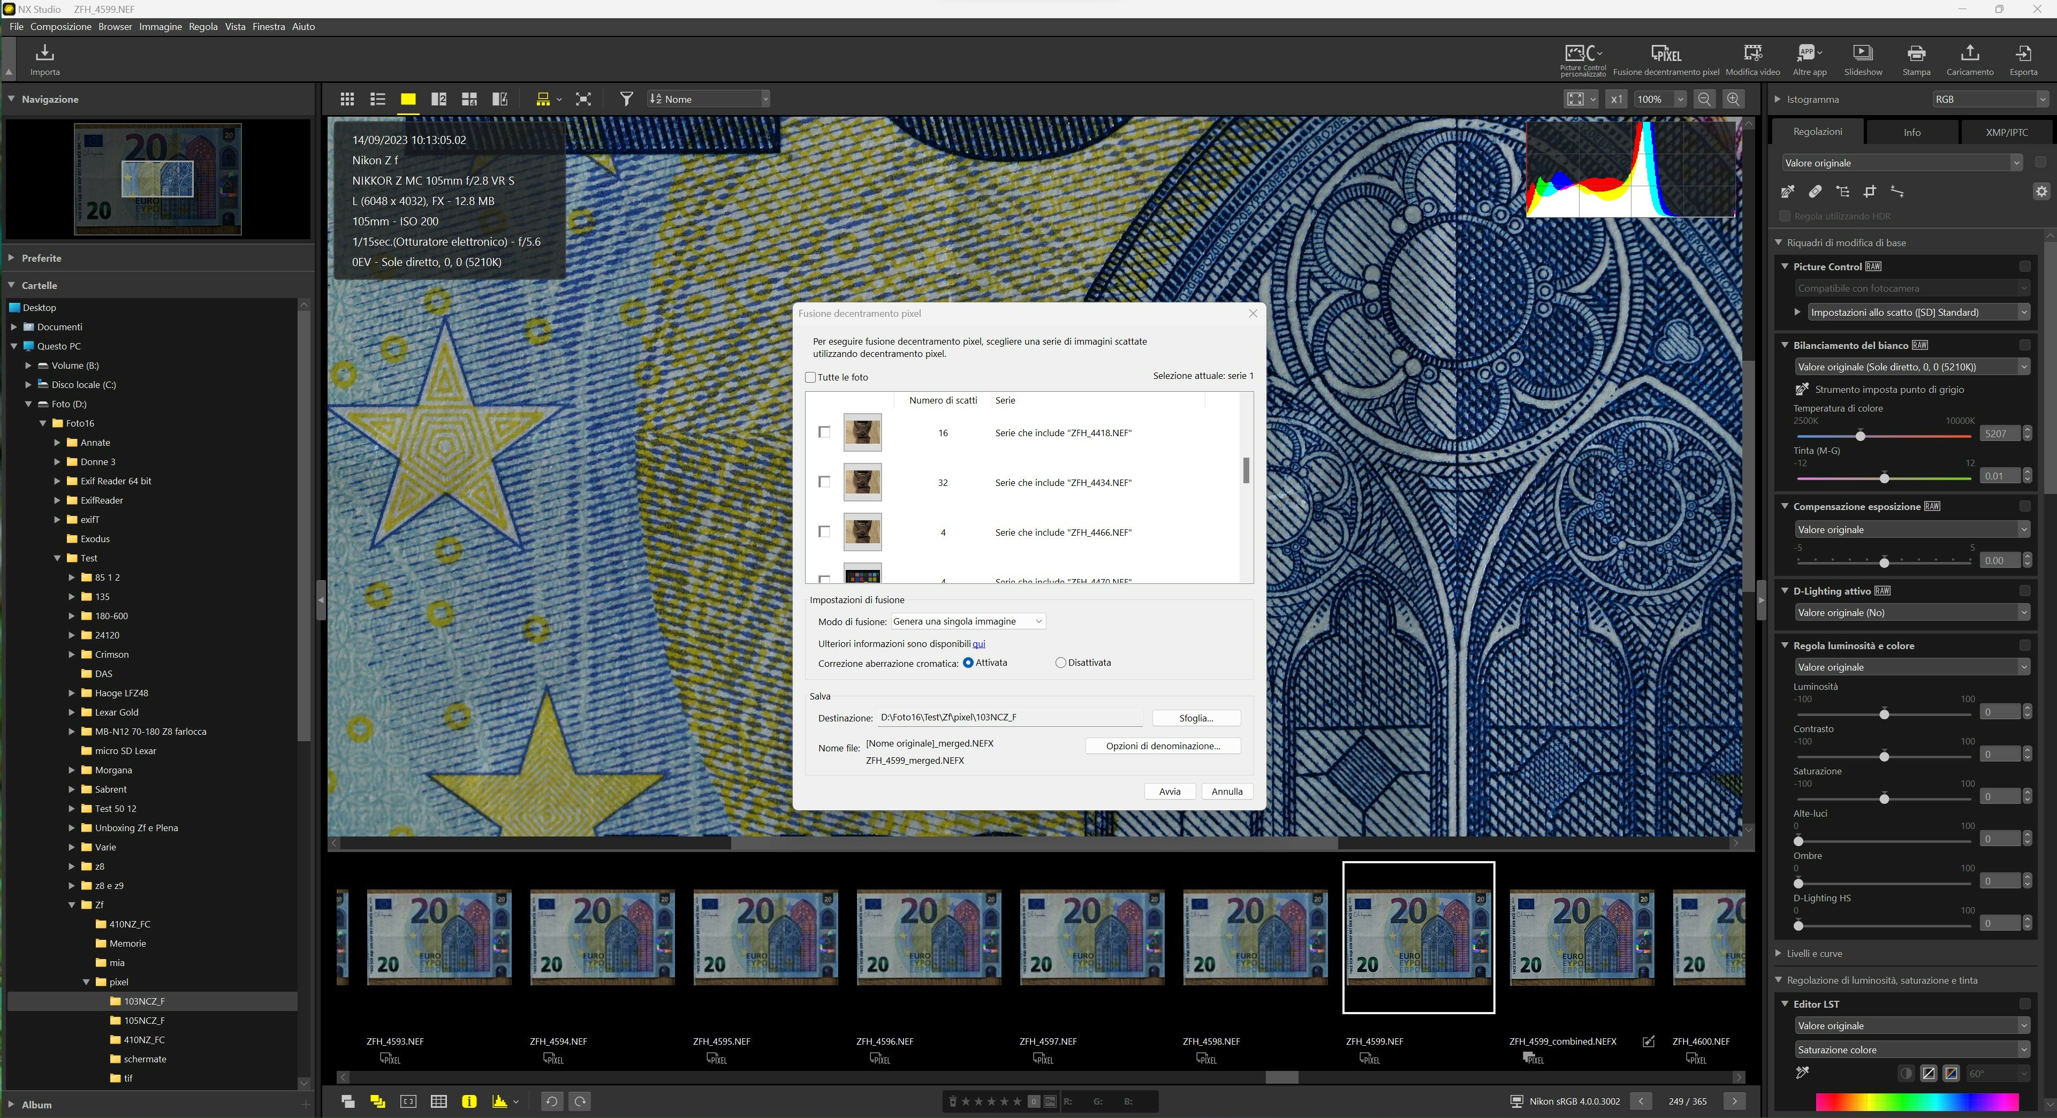Check series including ZFH_4418.NEF
Image resolution: width=2057 pixels, height=1118 pixels.
(x=825, y=432)
